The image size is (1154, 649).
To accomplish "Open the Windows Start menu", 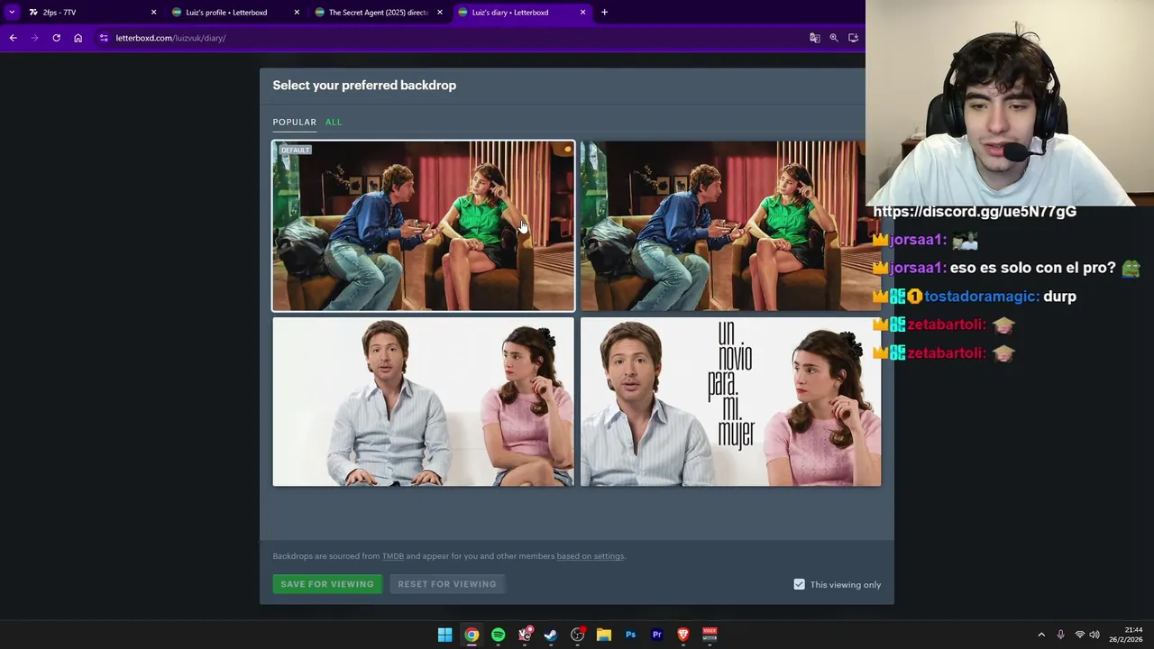I will pyautogui.click(x=444, y=635).
